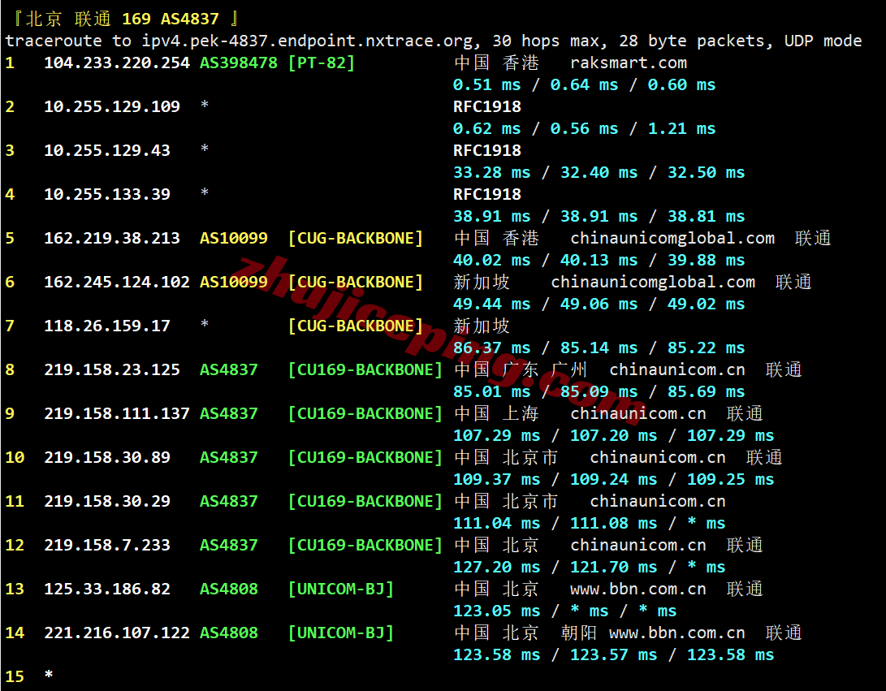
Task: Select IP 125.33.186.82
Action: click(x=107, y=590)
